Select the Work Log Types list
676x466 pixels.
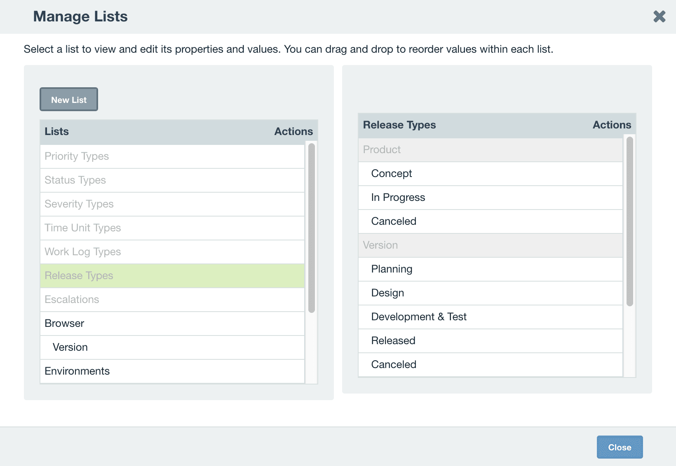[x=172, y=252]
